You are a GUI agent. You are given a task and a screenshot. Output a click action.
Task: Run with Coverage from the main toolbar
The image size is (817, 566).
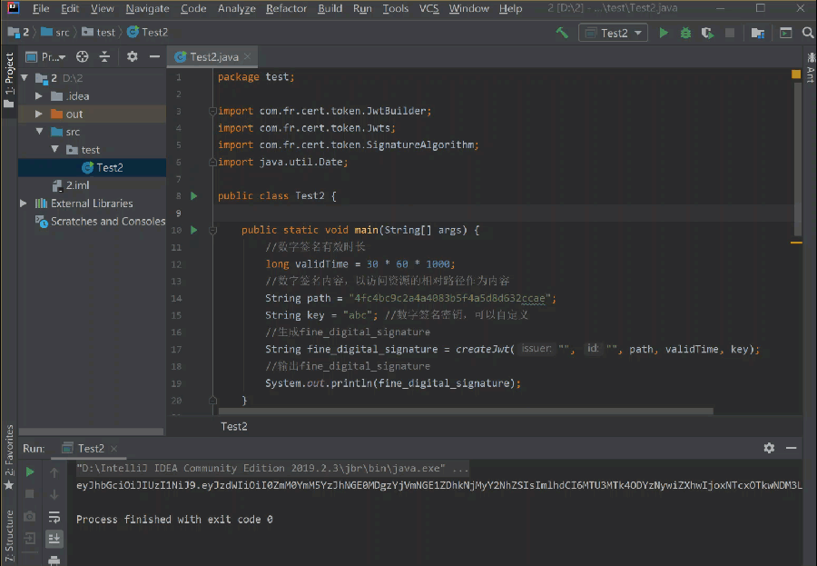(x=707, y=33)
